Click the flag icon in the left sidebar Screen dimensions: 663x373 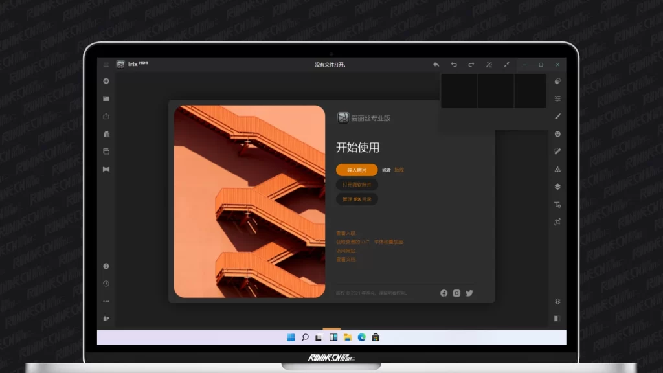[106, 168]
